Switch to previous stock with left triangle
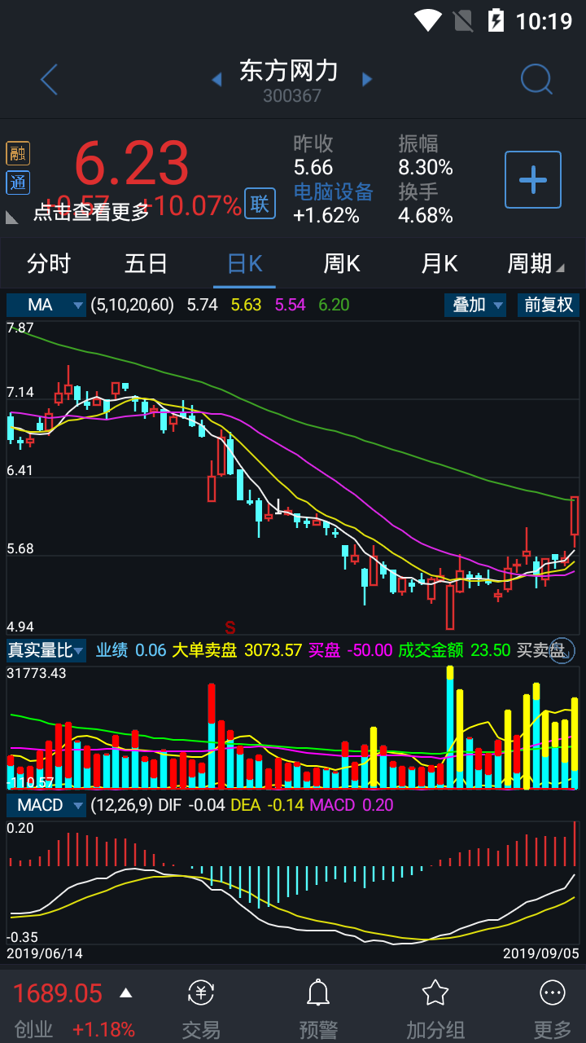The height and width of the screenshot is (1043, 586). [x=216, y=79]
